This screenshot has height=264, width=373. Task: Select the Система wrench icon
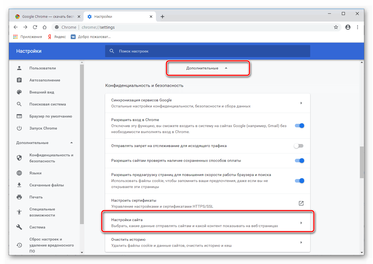coord(19,227)
